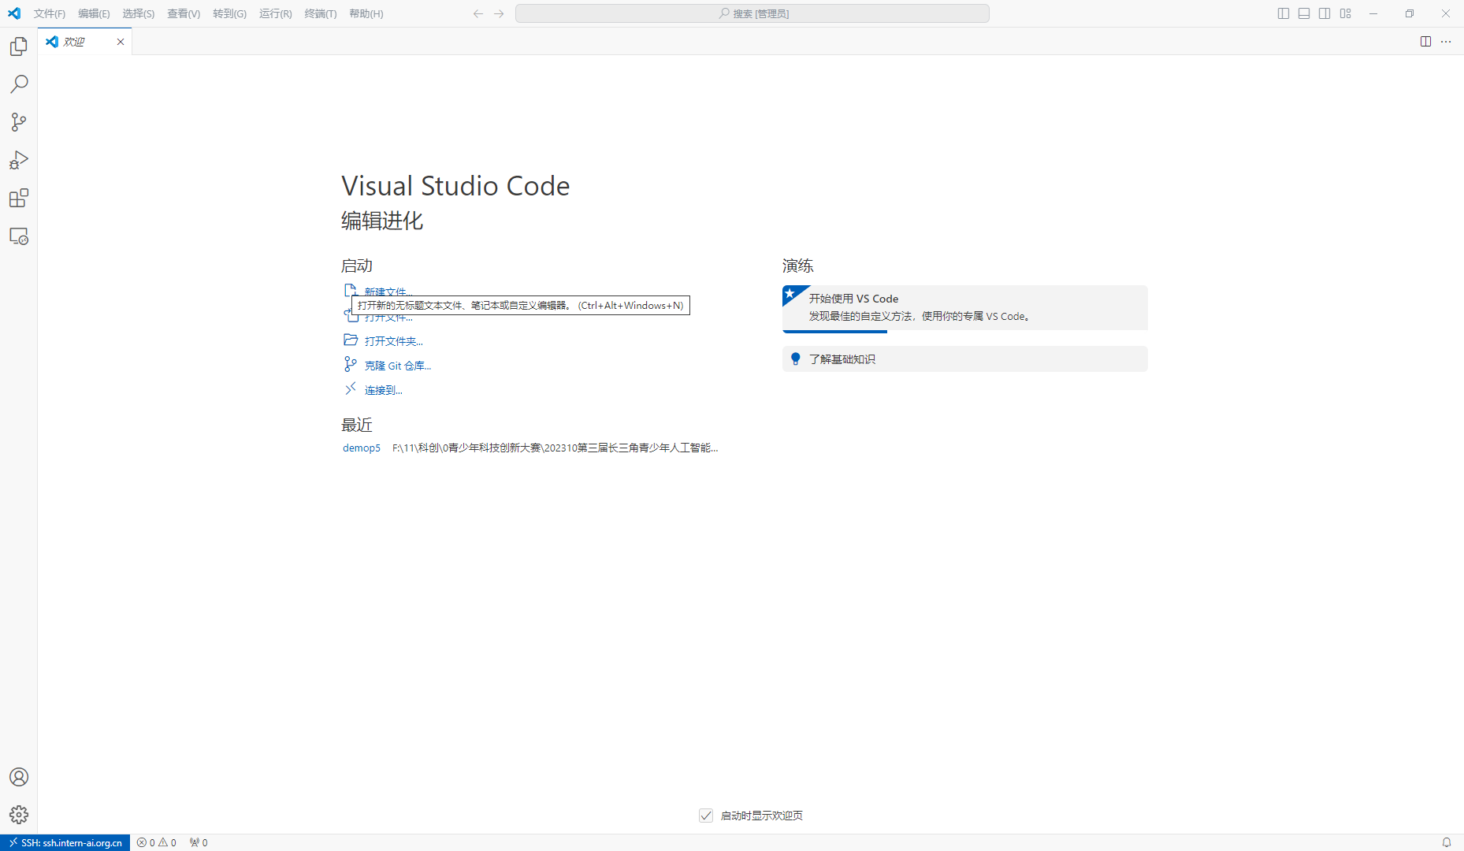Click the 打开文件夹... link
This screenshot has height=851, width=1464.
point(394,341)
